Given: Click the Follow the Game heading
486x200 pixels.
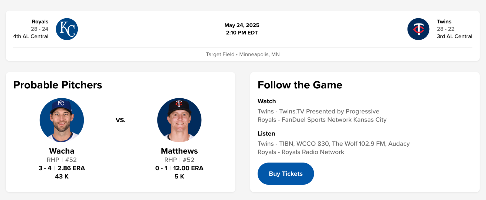Looking at the screenshot, I should coord(300,85).
